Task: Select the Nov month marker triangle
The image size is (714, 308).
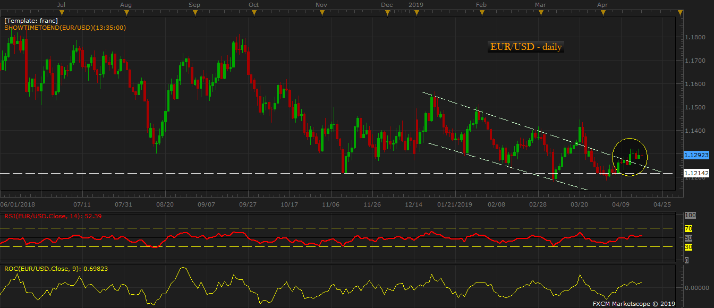Action: click(321, 12)
